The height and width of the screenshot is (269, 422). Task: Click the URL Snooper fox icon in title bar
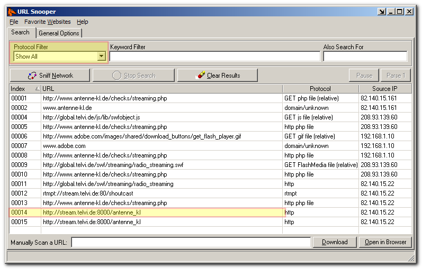12,12
